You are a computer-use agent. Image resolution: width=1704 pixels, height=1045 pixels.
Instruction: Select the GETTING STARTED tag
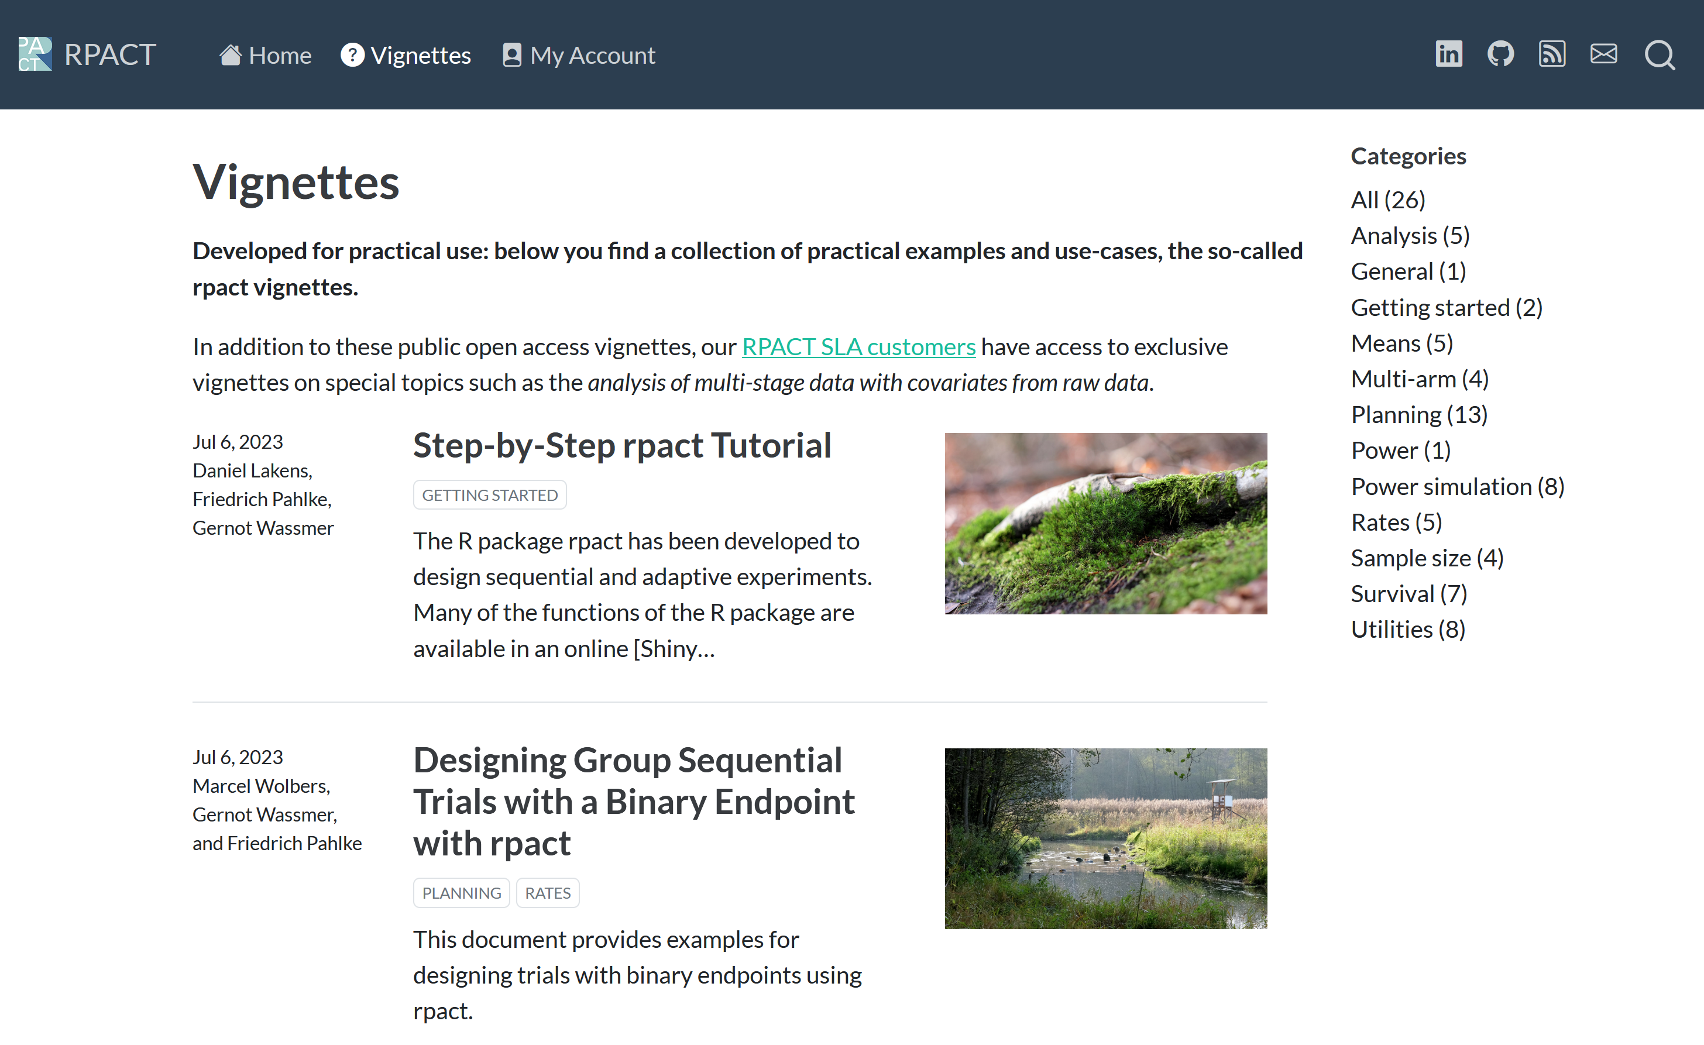click(490, 495)
